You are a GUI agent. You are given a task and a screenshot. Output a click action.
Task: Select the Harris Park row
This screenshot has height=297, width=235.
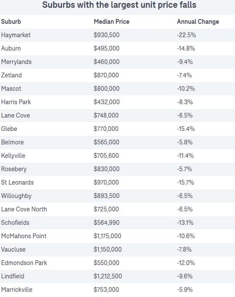117,102
